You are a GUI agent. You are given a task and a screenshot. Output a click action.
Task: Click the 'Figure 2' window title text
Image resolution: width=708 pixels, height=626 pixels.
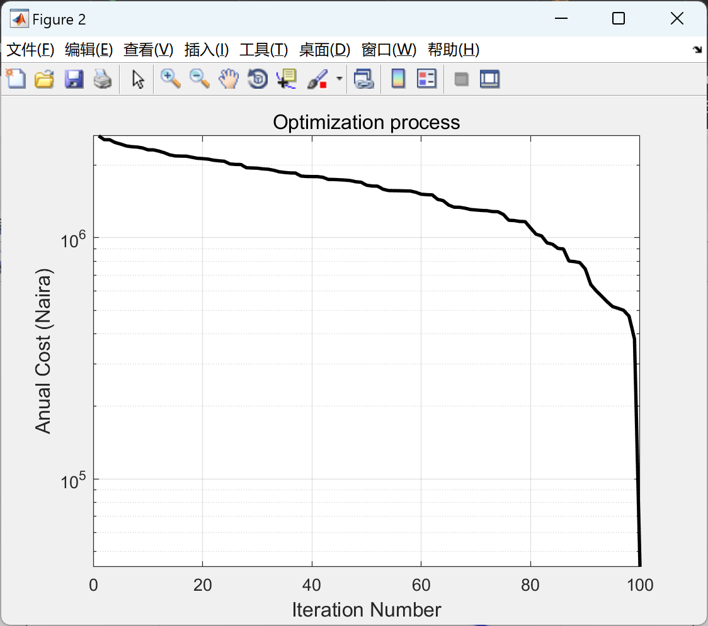[59, 20]
